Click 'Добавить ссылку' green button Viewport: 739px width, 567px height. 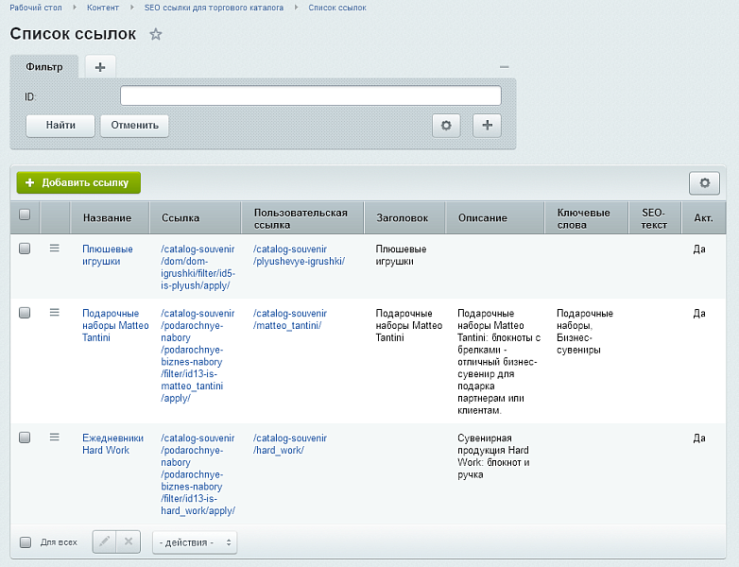(x=78, y=182)
